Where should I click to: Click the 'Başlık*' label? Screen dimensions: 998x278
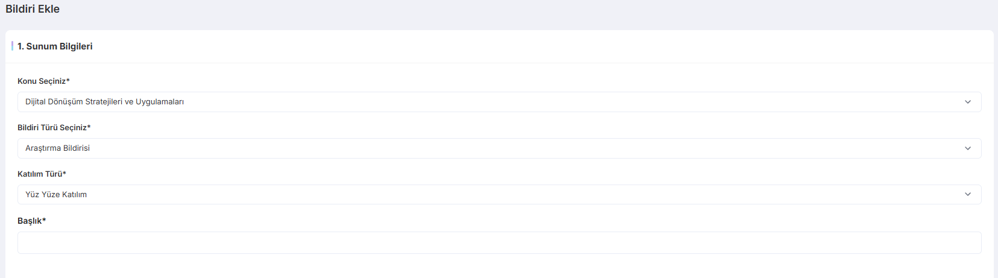tap(30, 221)
